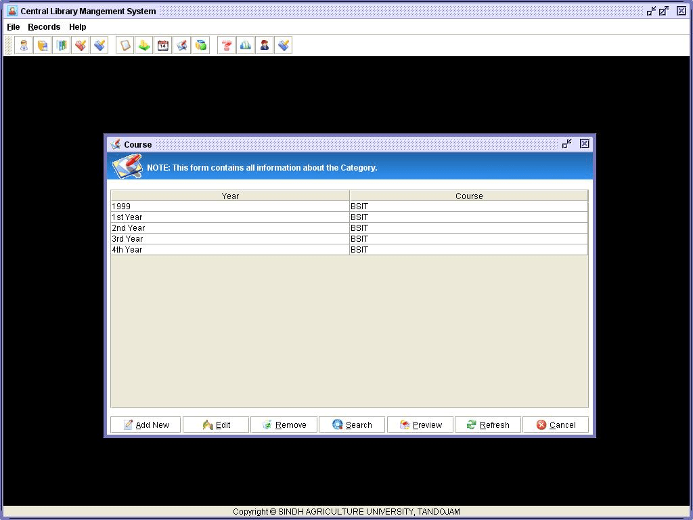Open the File menu

[14, 27]
